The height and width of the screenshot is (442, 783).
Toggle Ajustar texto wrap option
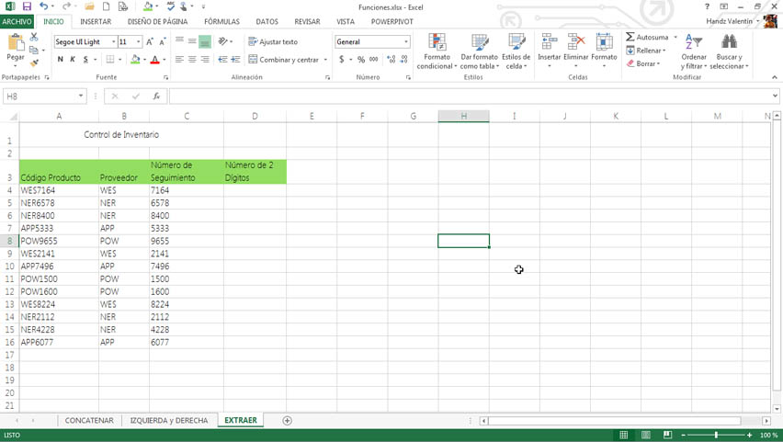[x=273, y=41]
